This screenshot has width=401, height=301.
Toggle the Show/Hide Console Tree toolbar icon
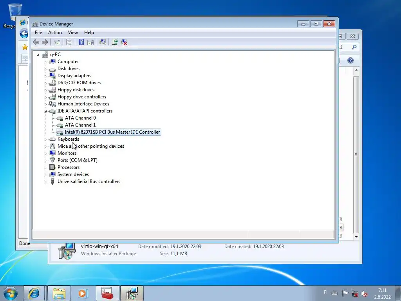click(x=57, y=42)
